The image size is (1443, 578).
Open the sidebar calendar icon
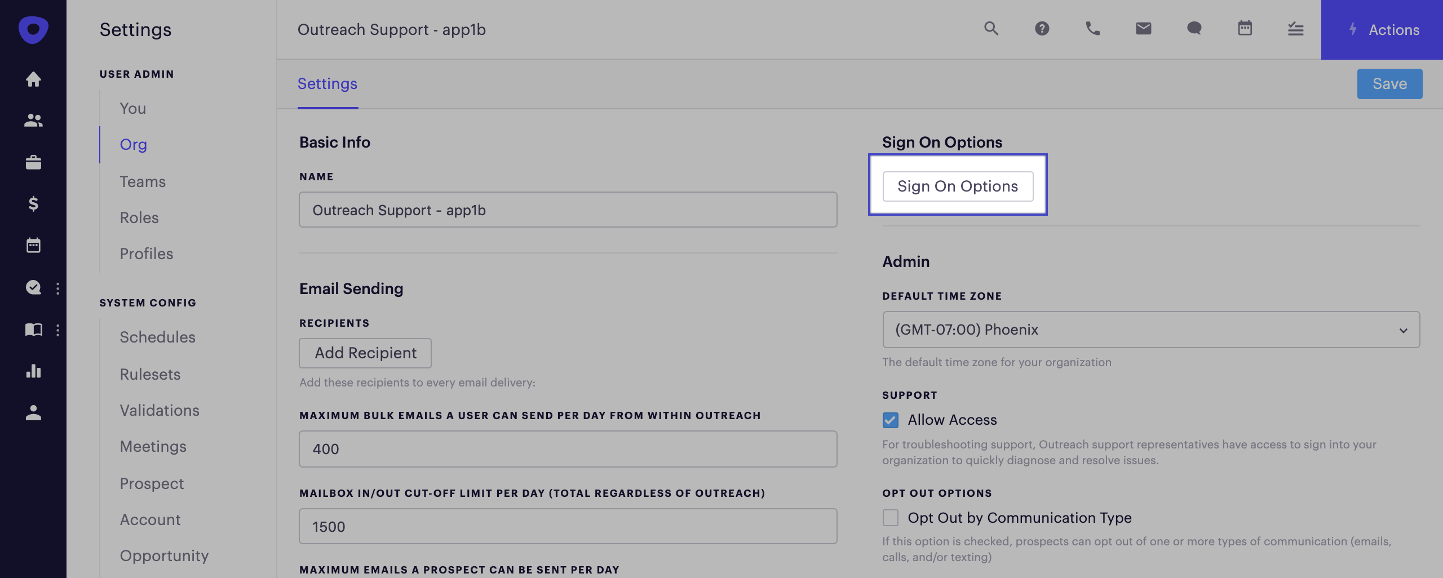click(33, 245)
